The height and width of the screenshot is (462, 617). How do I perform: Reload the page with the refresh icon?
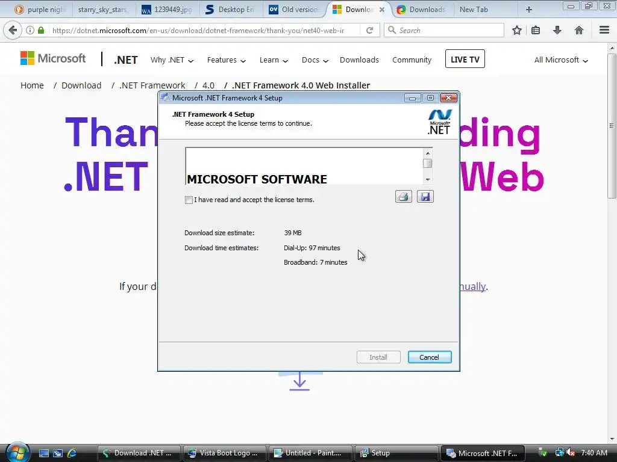coord(369,30)
